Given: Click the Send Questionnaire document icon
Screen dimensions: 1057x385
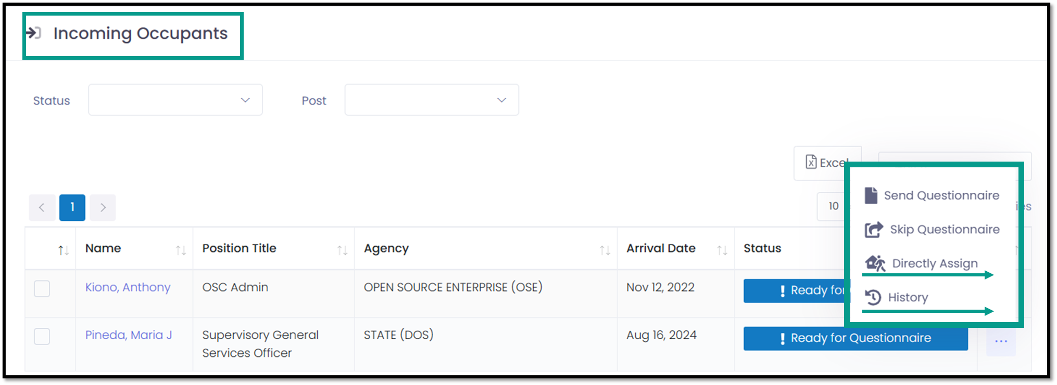Looking at the screenshot, I should [x=871, y=195].
